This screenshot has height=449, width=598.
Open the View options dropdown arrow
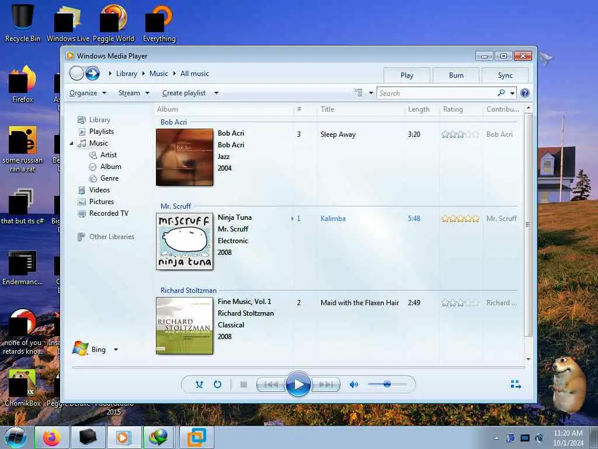(x=371, y=93)
